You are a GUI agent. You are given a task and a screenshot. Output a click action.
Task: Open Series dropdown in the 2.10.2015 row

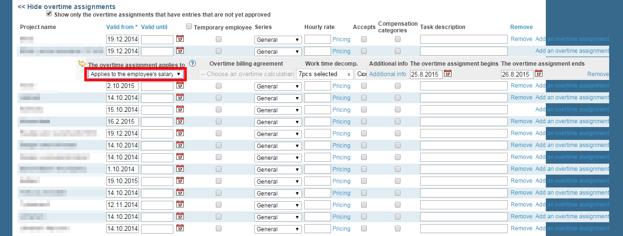(278, 87)
